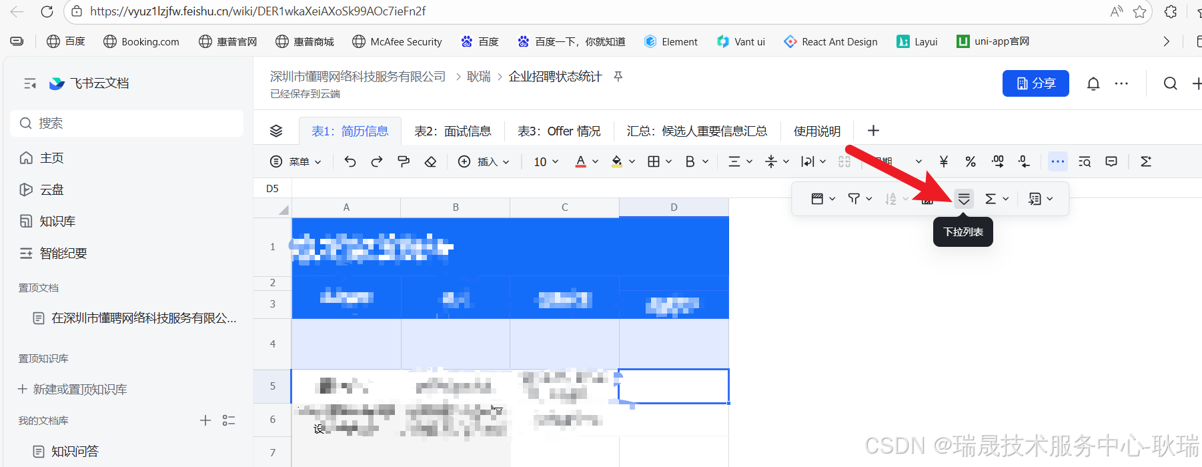Click the increase decimal places icon
The height and width of the screenshot is (467, 1202).
tap(998, 161)
